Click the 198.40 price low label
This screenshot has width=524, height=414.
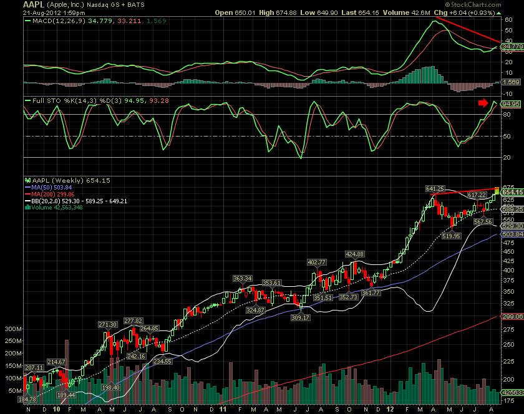point(111,387)
